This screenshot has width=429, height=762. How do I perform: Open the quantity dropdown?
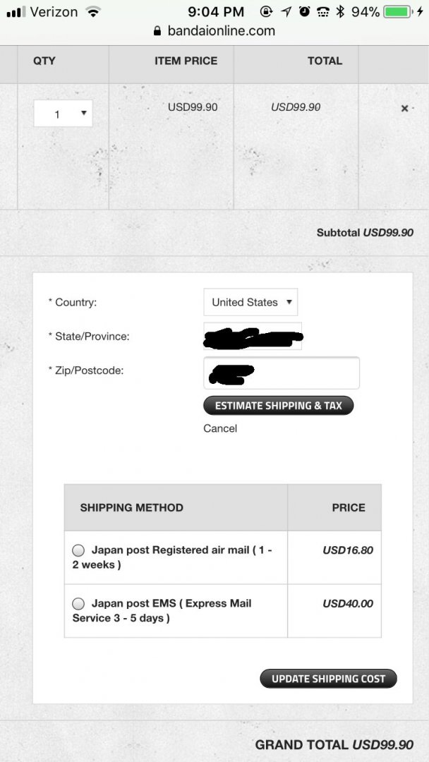coord(63,114)
